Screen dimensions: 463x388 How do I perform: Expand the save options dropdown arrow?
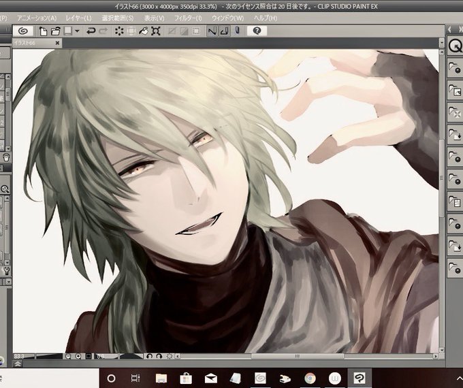78,31
